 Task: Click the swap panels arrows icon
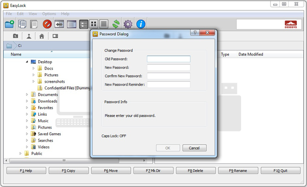pyautogui.click(x=59, y=24)
